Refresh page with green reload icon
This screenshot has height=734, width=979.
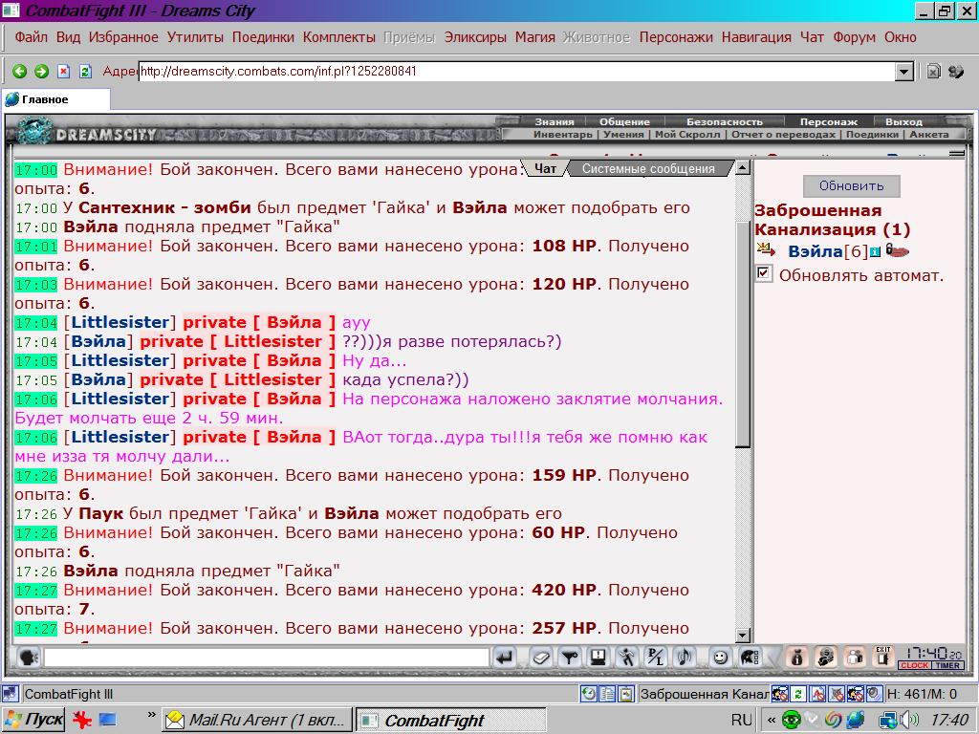pyautogui.click(x=85, y=72)
